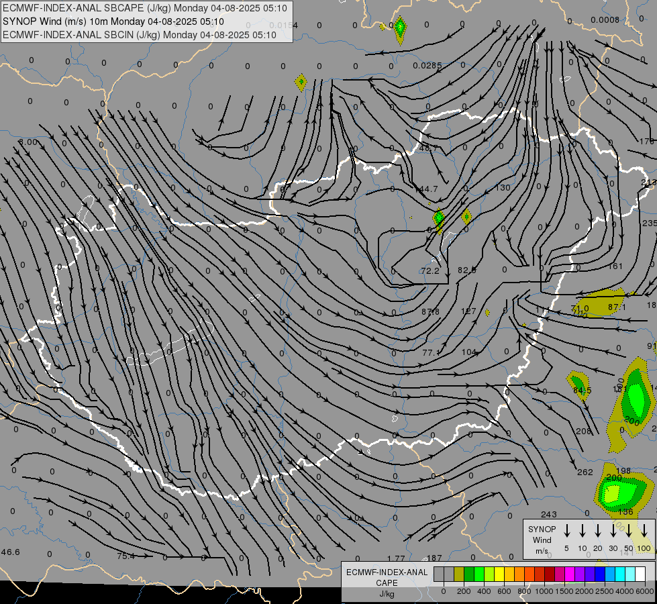Screen dimensions: 657x604
Task: Click the 130 value on the map
Action: (x=503, y=188)
